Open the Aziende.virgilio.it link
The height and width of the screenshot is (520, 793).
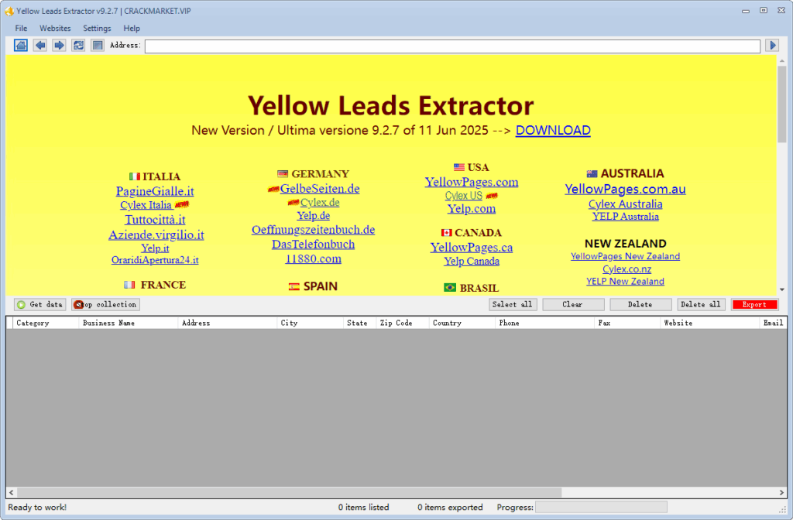(156, 234)
